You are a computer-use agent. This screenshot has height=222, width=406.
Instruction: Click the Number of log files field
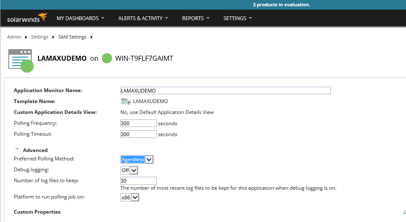click(x=138, y=181)
